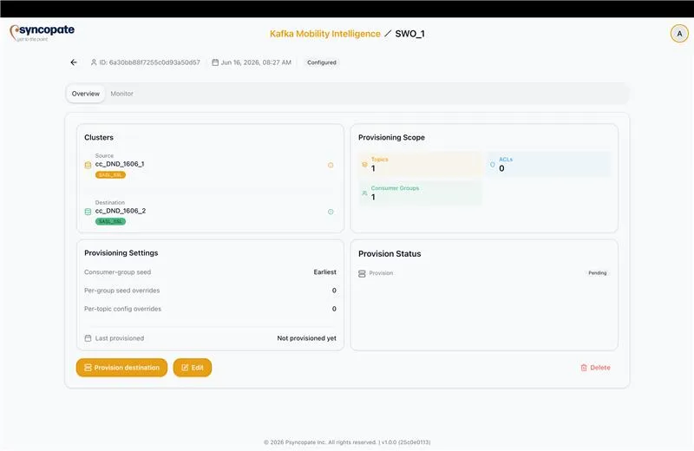Click the calendar icon next to the date
This screenshot has height=451, width=694.
(x=215, y=62)
